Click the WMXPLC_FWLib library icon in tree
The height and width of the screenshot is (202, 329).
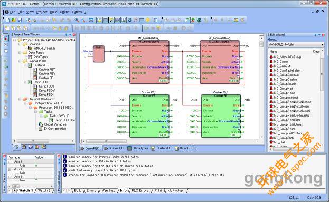[x=30, y=48]
